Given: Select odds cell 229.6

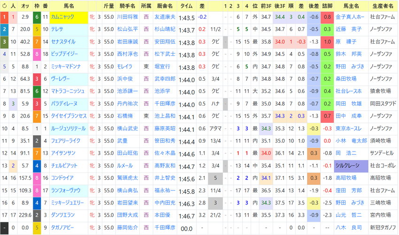Looking at the screenshot, I should click(x=25, y=215).
